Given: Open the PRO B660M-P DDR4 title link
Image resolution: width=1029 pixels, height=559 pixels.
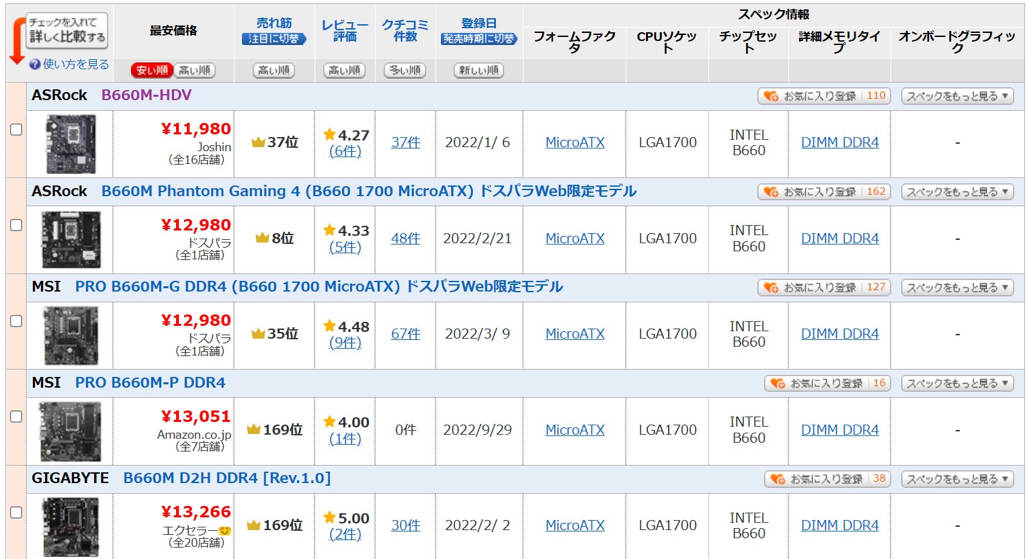Looking at the screenshot, I should tap(151, 382).
